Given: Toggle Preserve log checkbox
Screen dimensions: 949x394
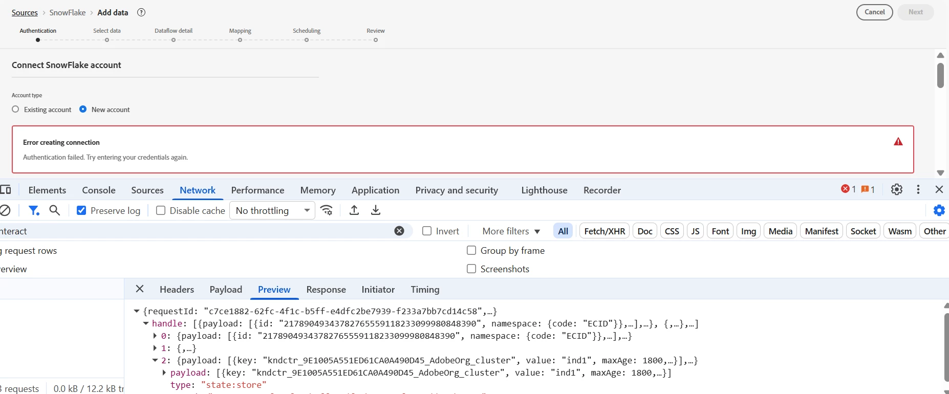Looking at the screenshot, I should coord(81,210).
